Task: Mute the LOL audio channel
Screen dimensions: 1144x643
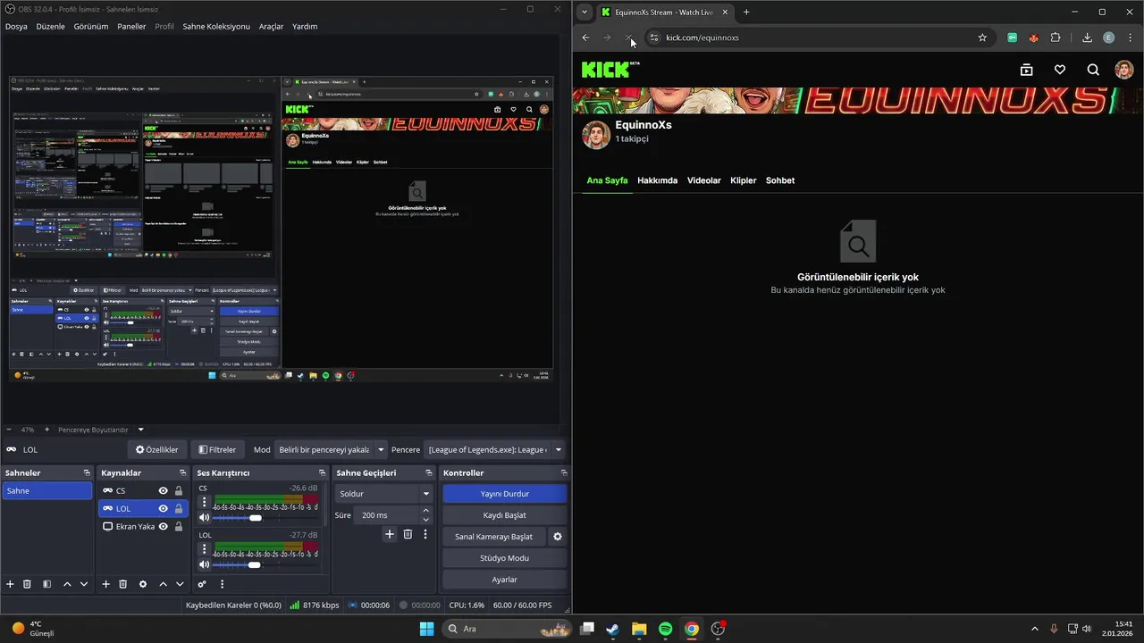Action: click(x=204, y=564)
